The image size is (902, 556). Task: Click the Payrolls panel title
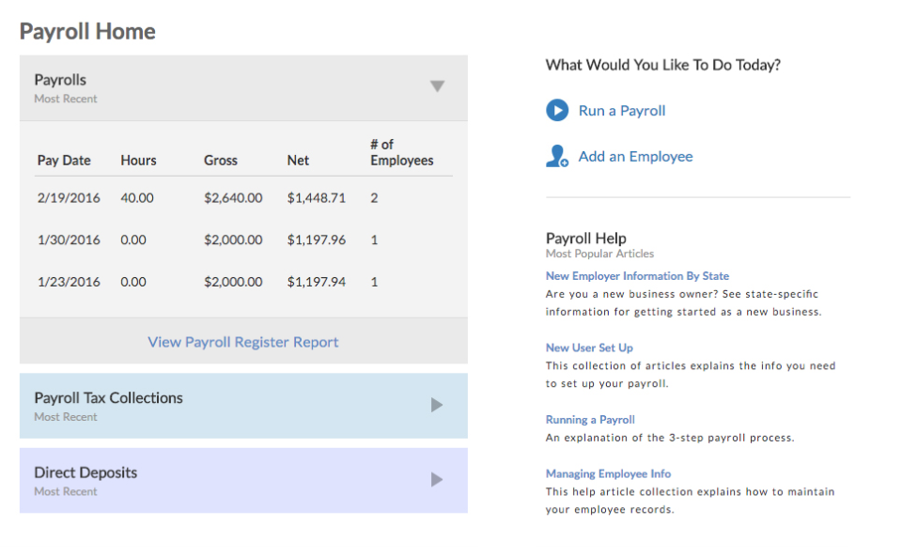60,80
